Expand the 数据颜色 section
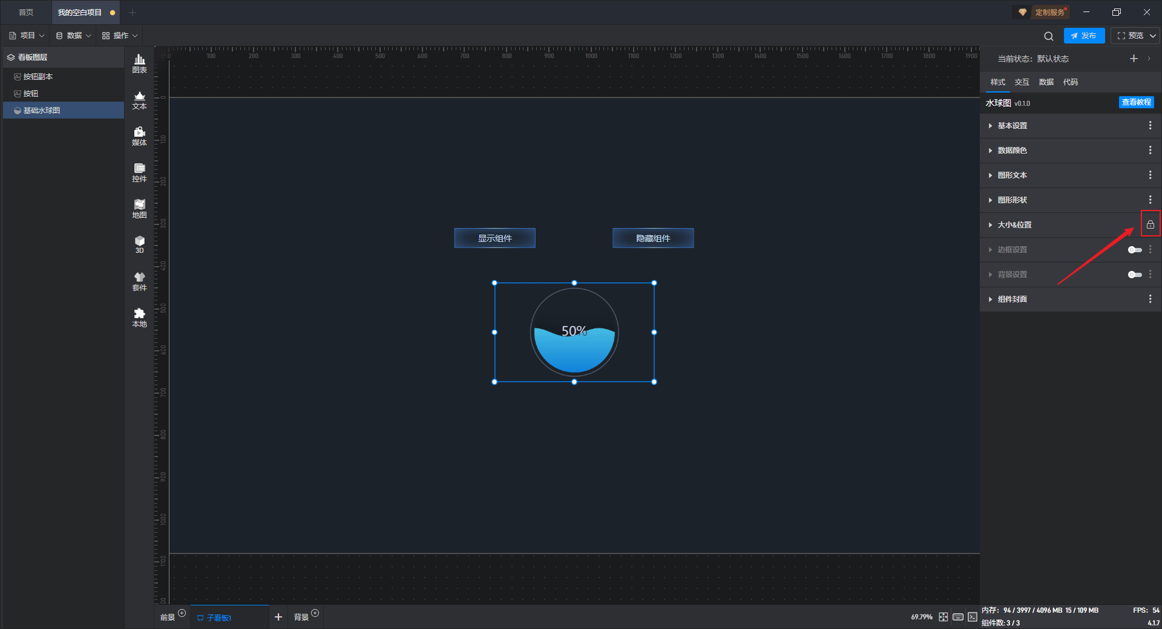Screen dimensions: 1162x629 1012,151
